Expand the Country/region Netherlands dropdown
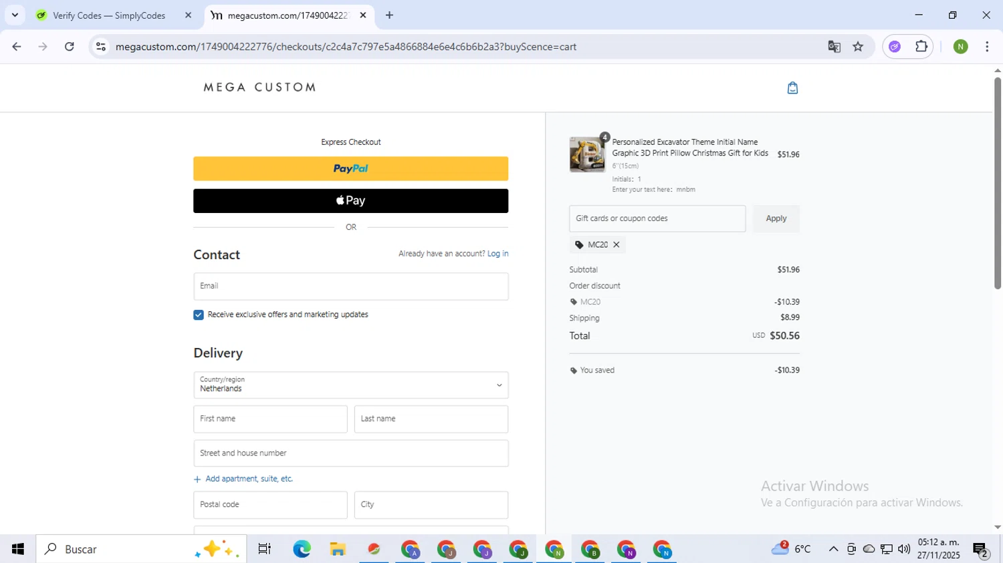 pyautogui.click(x=350, y=385)
